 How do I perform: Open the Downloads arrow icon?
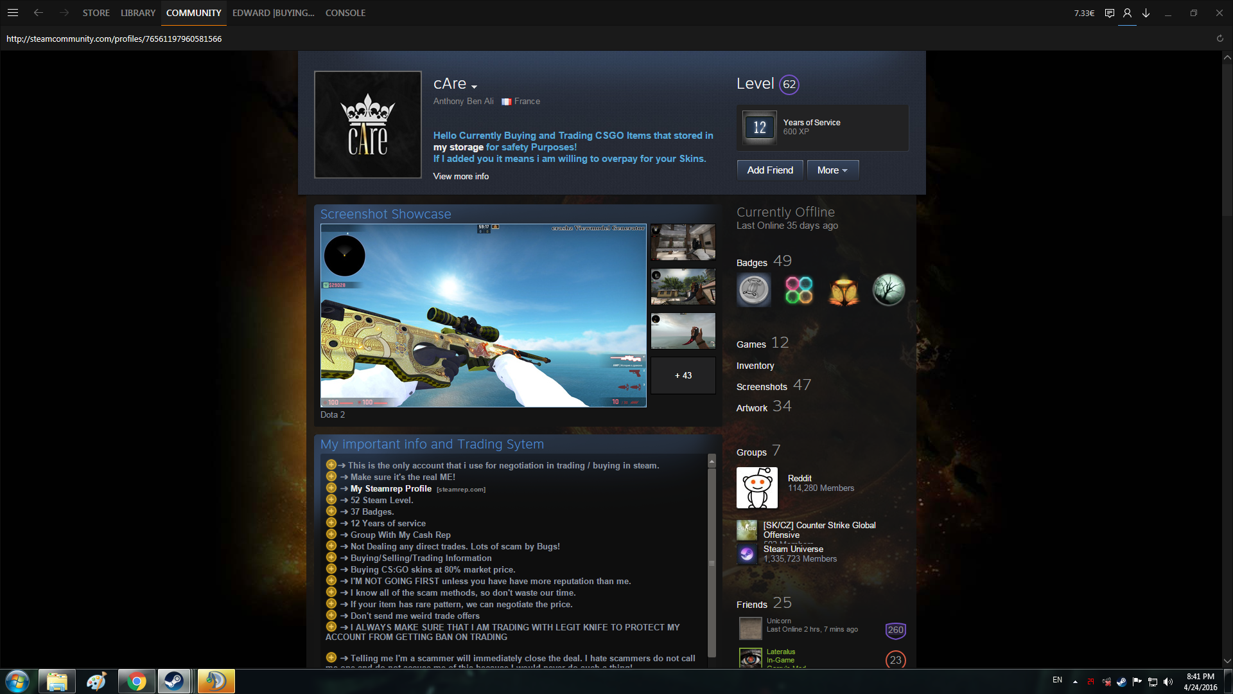point(1146,13)
